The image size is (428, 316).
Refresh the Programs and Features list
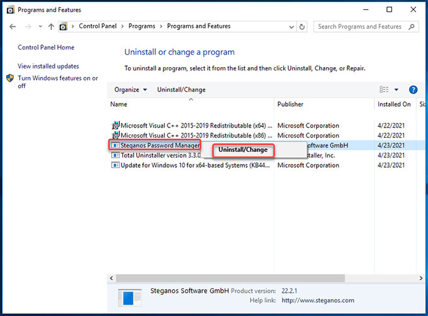coord(302,26)
